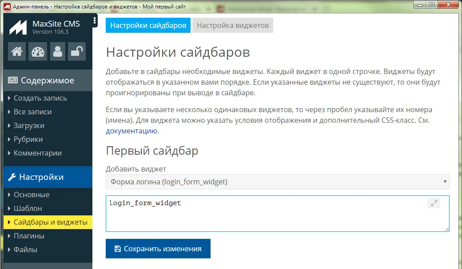Open the user profile icon

tap(57, 51)
